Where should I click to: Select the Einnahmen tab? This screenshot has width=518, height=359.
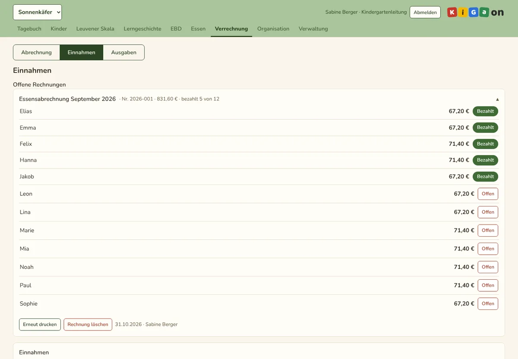(x=82, y=53)
